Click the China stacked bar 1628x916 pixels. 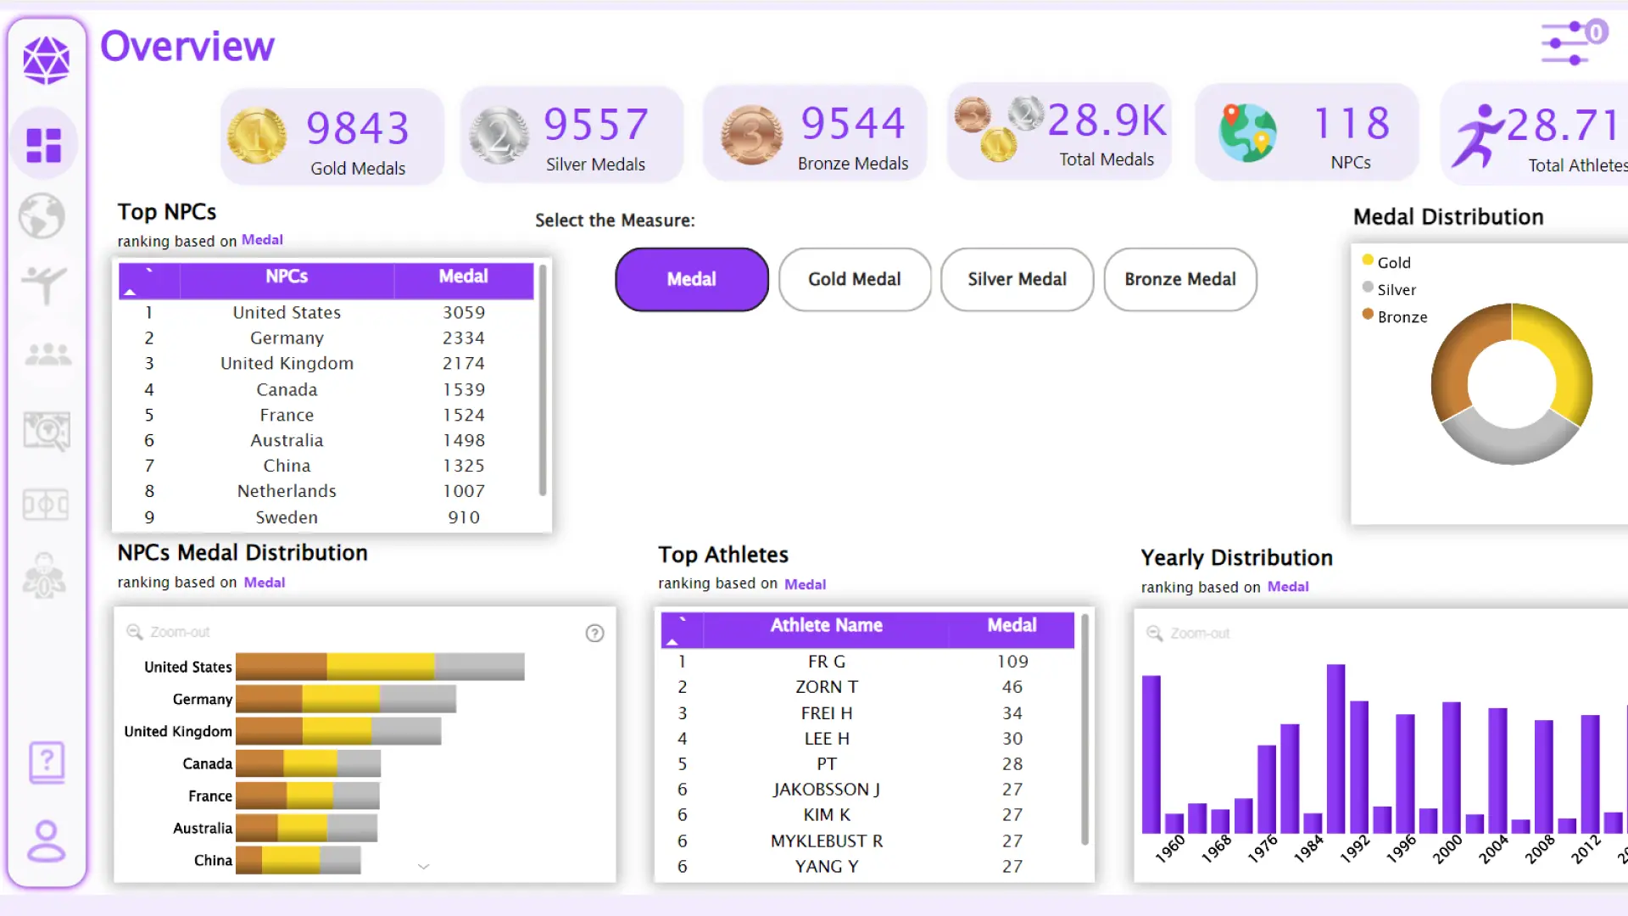tap(298, 860)
